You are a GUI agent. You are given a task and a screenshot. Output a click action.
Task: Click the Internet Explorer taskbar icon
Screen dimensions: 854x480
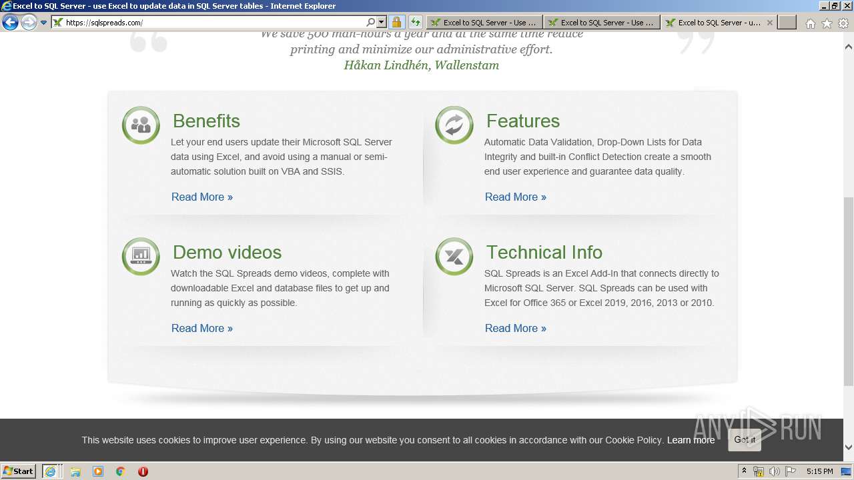[x=51, y=471]
